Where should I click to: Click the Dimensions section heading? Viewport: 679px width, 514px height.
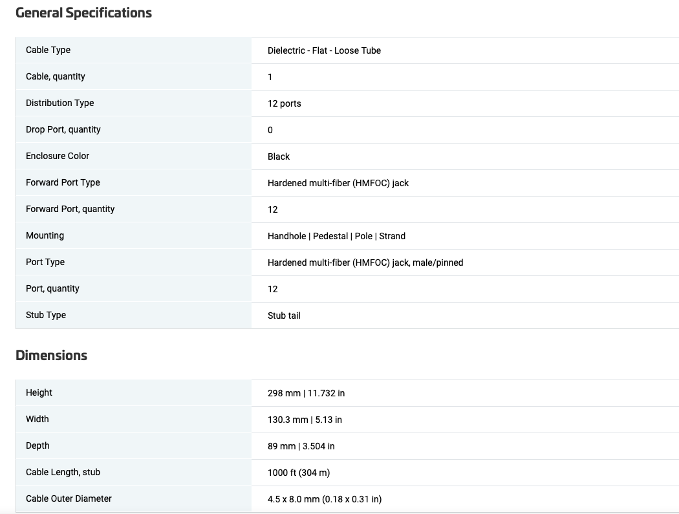click(51, 355)
